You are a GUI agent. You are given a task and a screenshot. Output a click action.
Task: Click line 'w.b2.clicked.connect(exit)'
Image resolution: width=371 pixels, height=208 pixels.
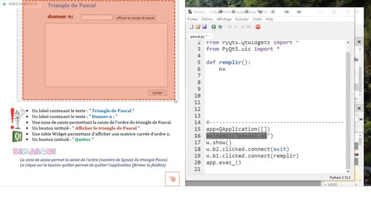248,149
